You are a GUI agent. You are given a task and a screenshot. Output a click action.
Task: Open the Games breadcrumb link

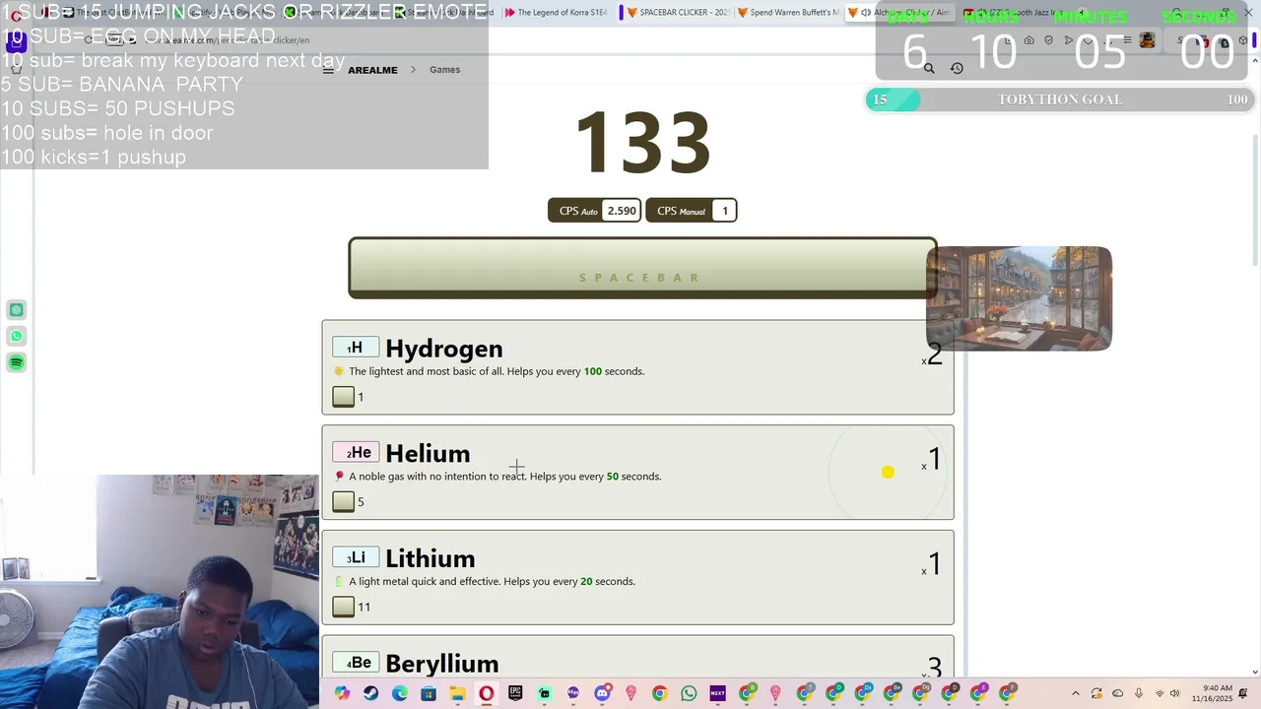(444, 70)
